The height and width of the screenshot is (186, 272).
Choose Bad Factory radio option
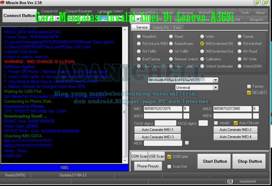pyautogui.click(x=138, y=59)
